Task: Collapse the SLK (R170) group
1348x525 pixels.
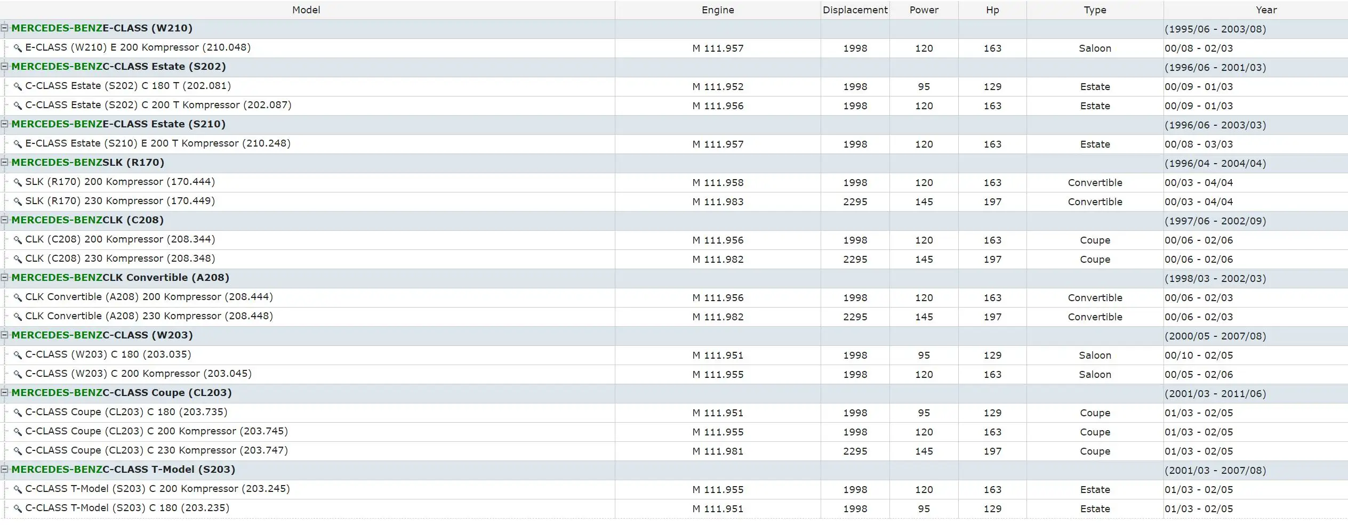Action: click(4, 163)
